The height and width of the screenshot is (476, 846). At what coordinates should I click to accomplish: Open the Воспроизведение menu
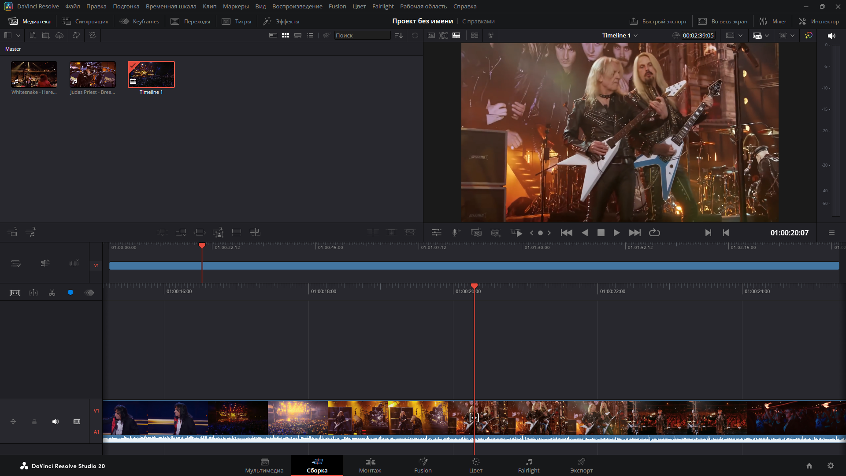coord(297,6)
